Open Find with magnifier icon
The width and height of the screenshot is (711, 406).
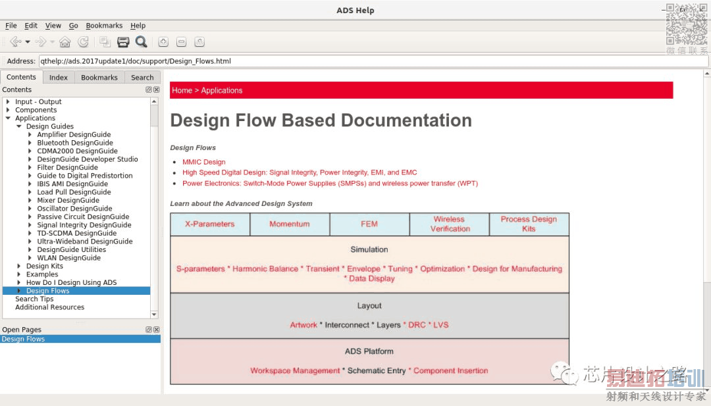(x=141, y=41)
